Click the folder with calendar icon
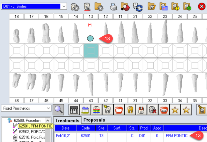207x142 pixels. pyautogui.click(x=164, y=6)
